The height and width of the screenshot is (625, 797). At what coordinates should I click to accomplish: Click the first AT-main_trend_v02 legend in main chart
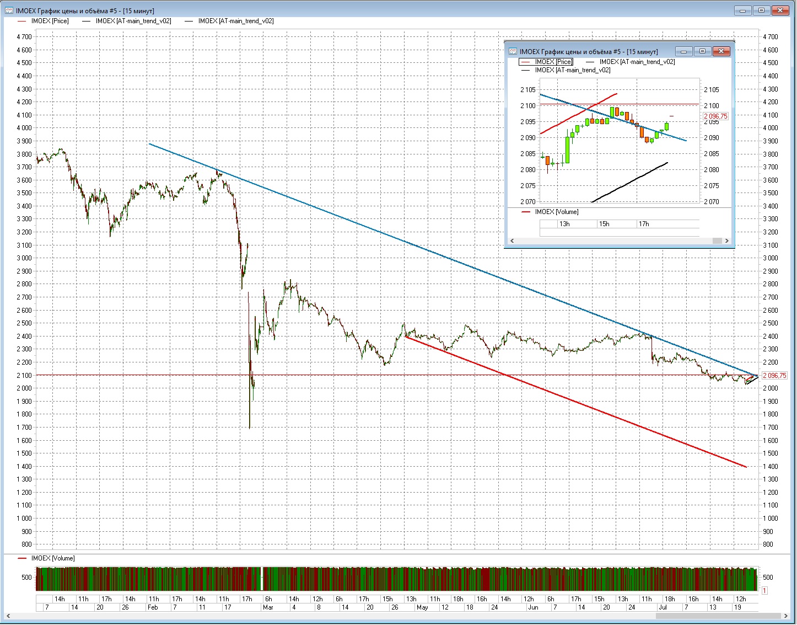[133, 21]
